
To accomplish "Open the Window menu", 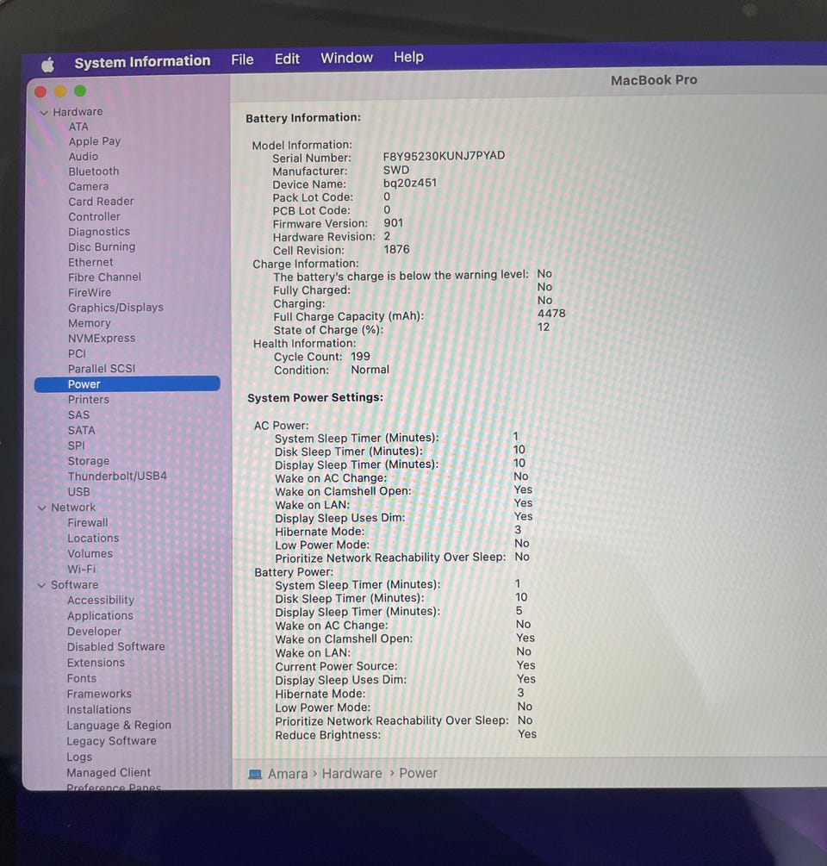I will pyautogui.click(x=346, y=58).
